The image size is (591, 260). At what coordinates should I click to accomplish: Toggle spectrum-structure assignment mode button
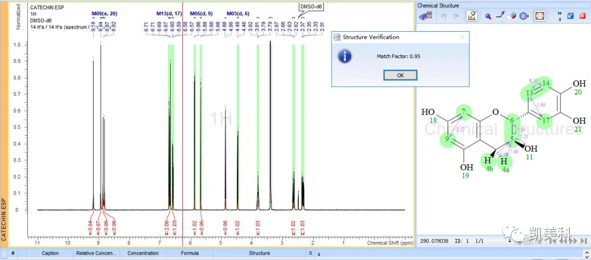point(472,16)
